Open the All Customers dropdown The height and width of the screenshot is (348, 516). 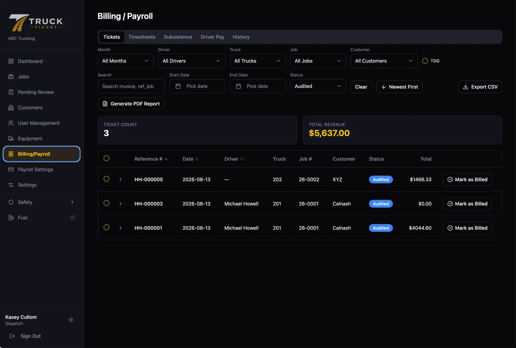tap(384, 61)
